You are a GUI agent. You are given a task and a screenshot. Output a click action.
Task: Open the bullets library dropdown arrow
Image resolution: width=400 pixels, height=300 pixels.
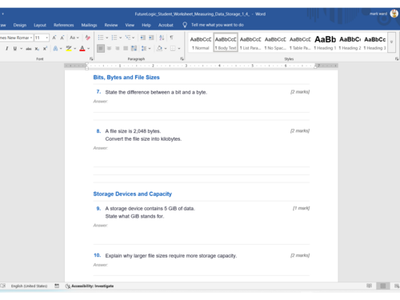pos(106,38)
